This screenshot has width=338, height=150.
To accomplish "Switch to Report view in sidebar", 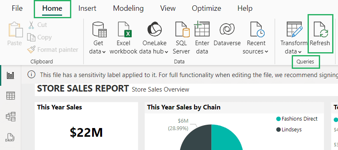I will [10, 75].
